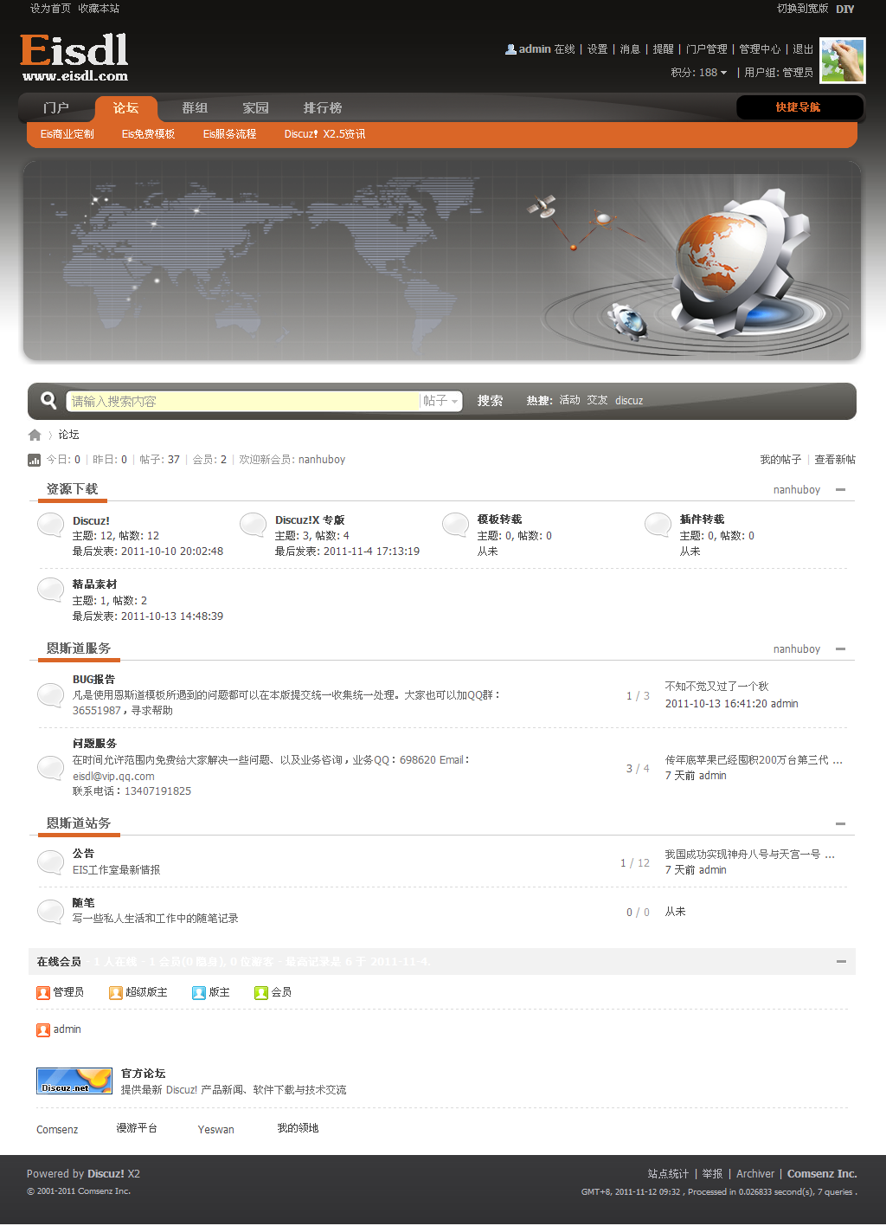Image resolution: width=886 pixels, height=1226 pixels.
Task: Open Archiver footer link
Action: tap(755, 1174)
